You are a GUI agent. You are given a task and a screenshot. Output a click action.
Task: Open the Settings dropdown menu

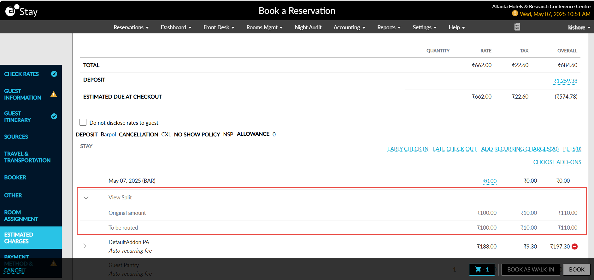pyautogui.click(x=425, y=27)
